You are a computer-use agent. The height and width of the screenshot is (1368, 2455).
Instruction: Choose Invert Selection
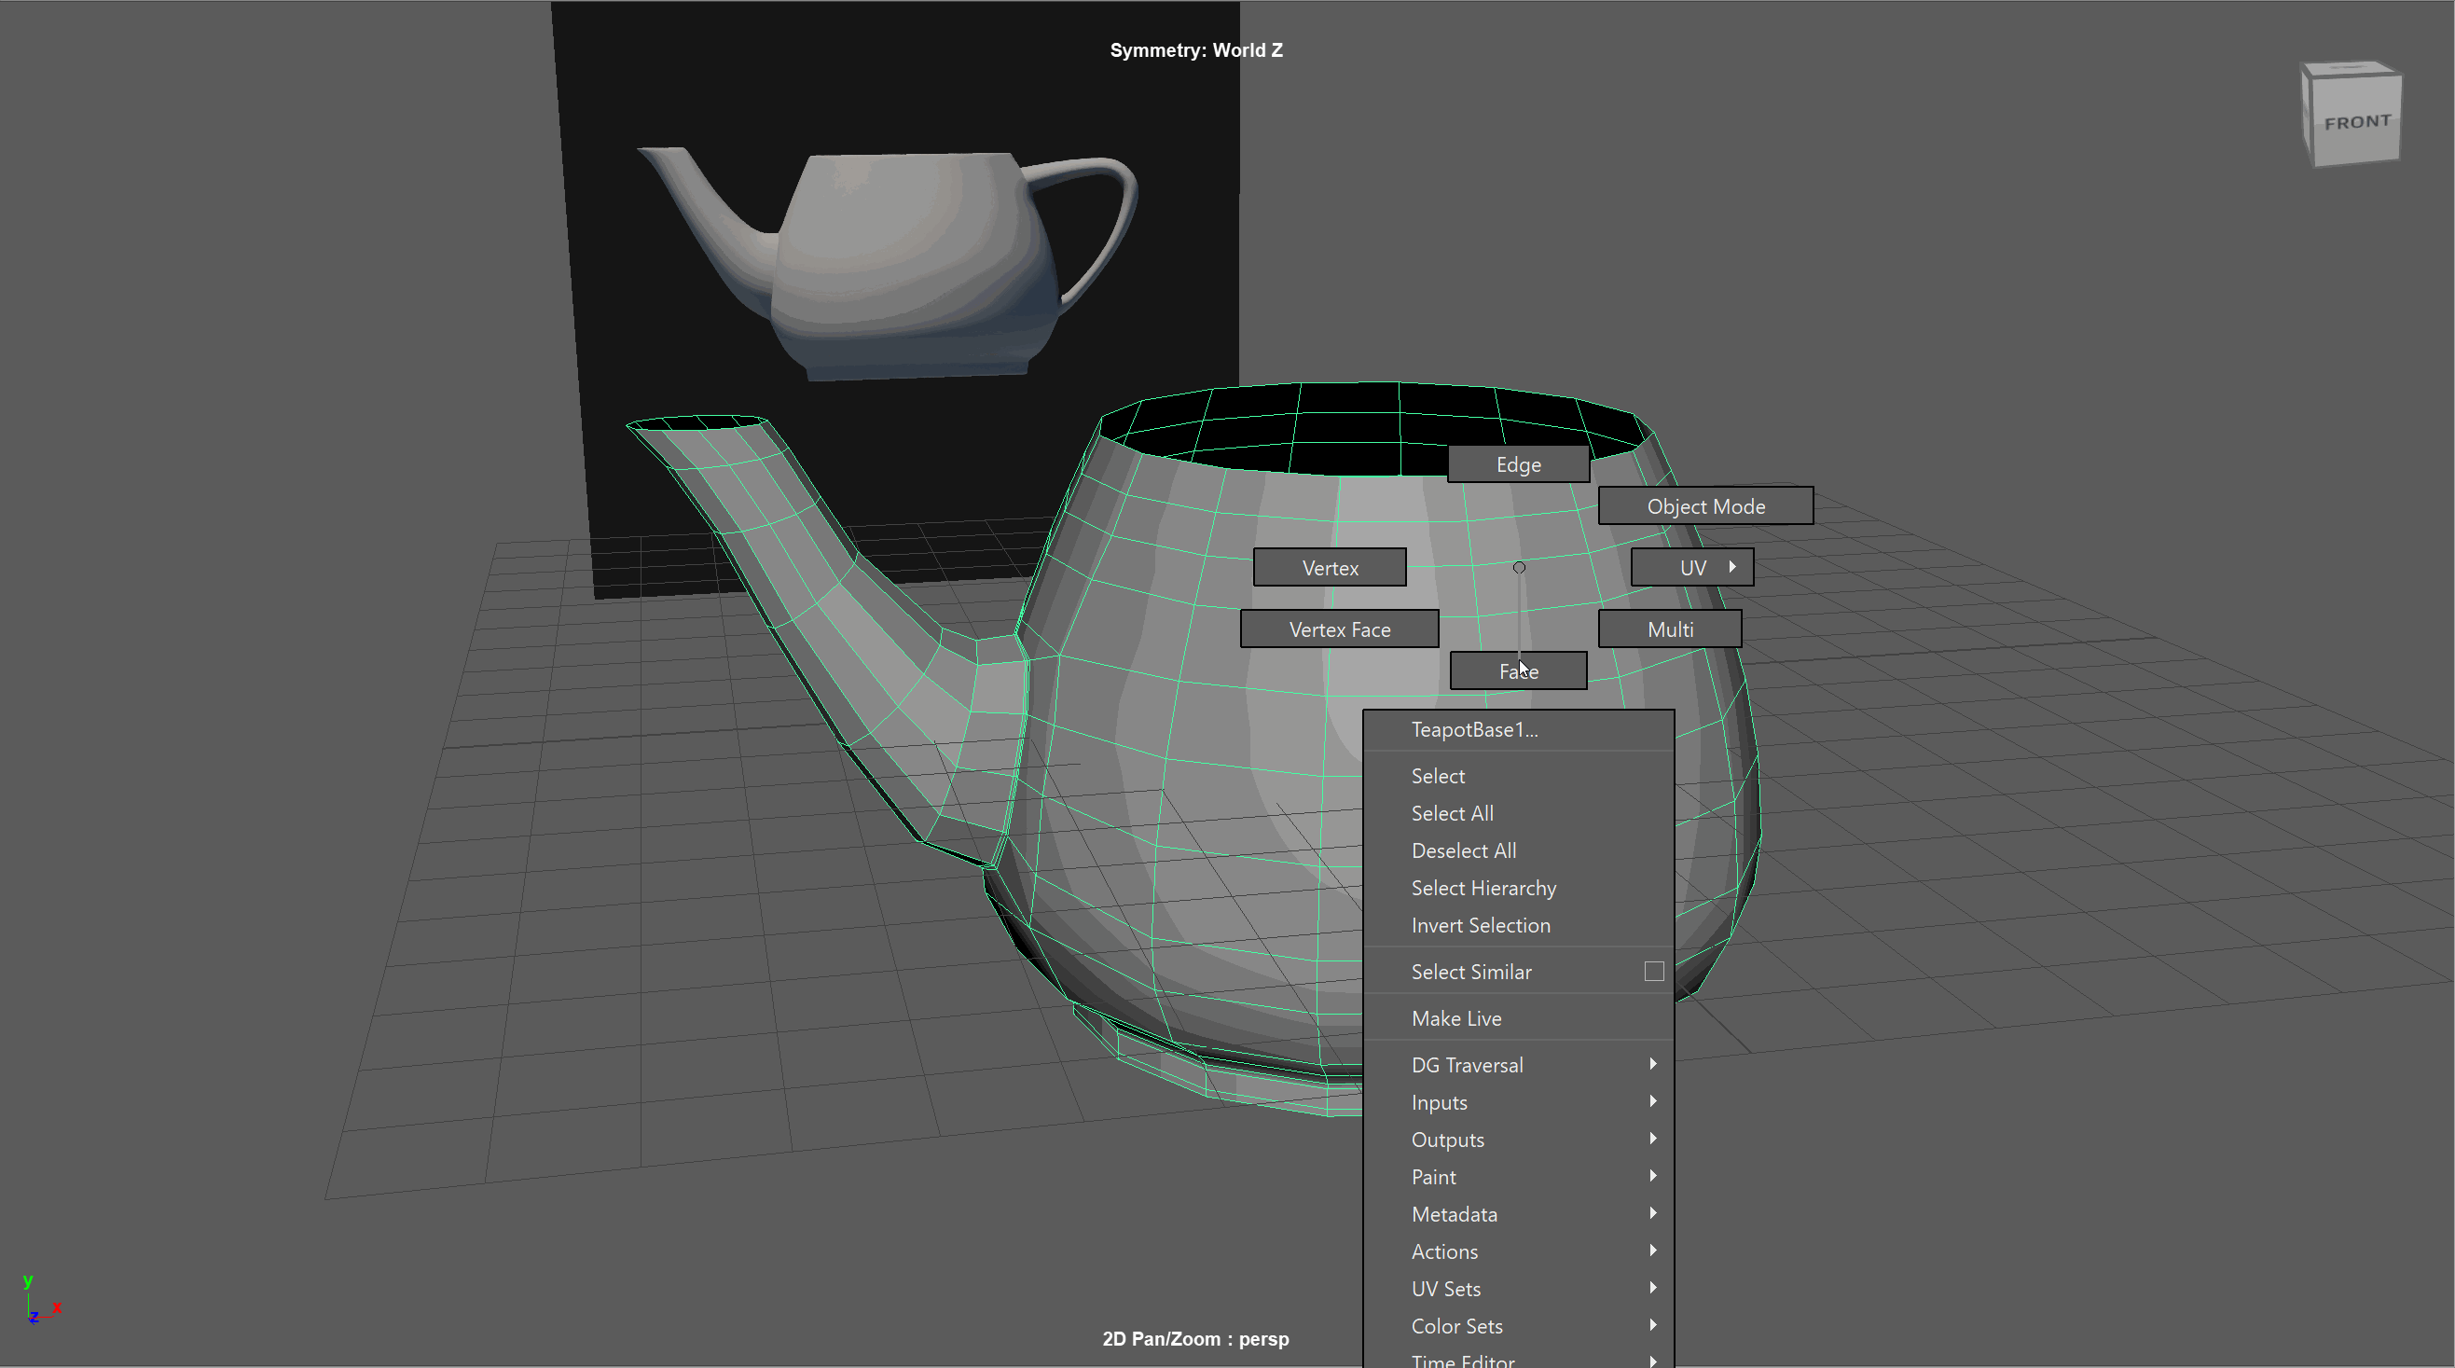click(1480, 926)
